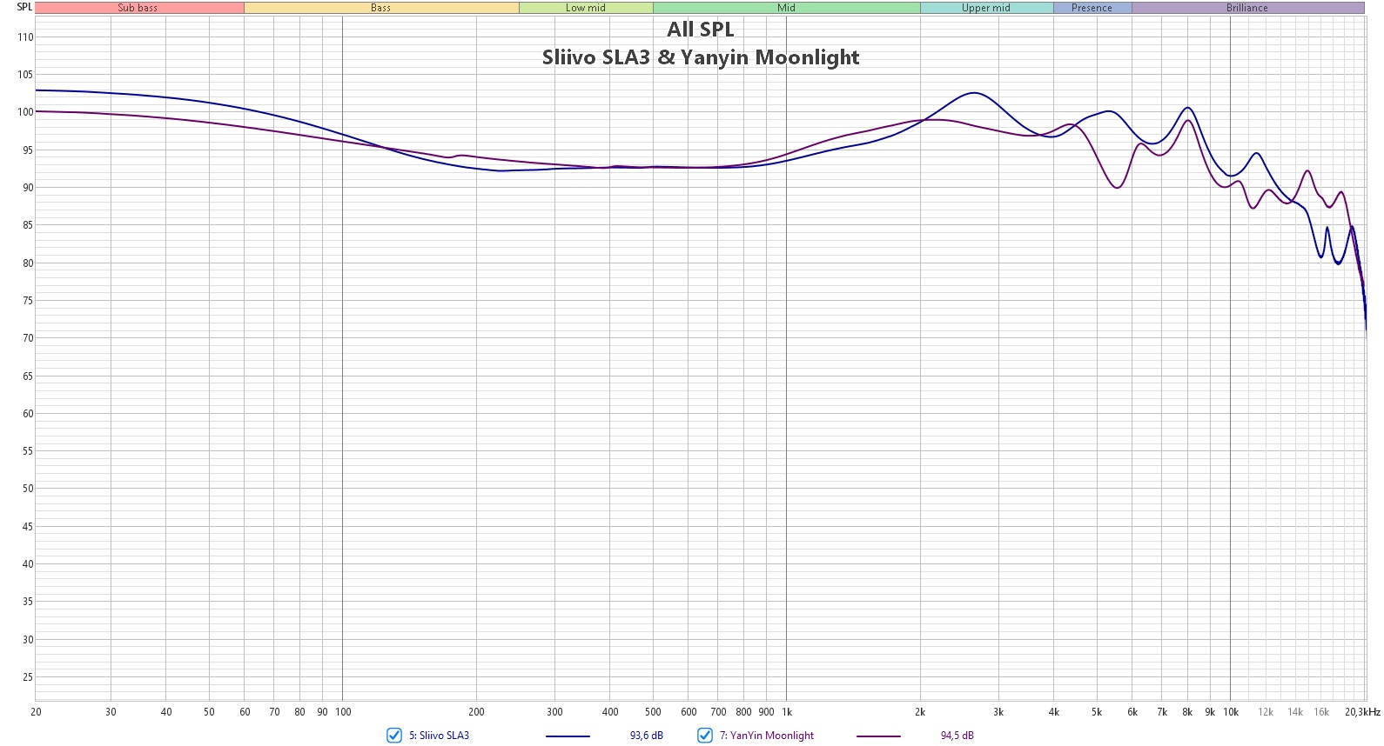Viewport: 1384px width, 746px height.
Task: Click the '7: YanYin Moonlight' legend label
Action: (x=766, y=736)
